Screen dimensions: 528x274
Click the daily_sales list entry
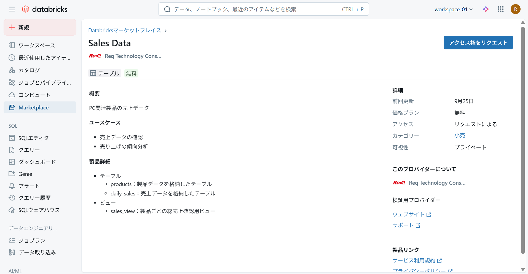pyautogui.click(x=163, y=194)
